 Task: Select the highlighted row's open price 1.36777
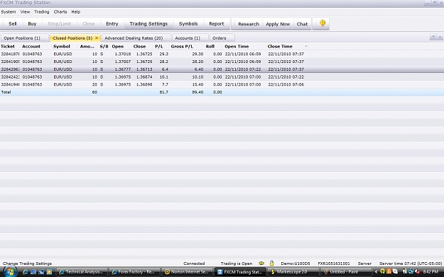coord(123,69)
